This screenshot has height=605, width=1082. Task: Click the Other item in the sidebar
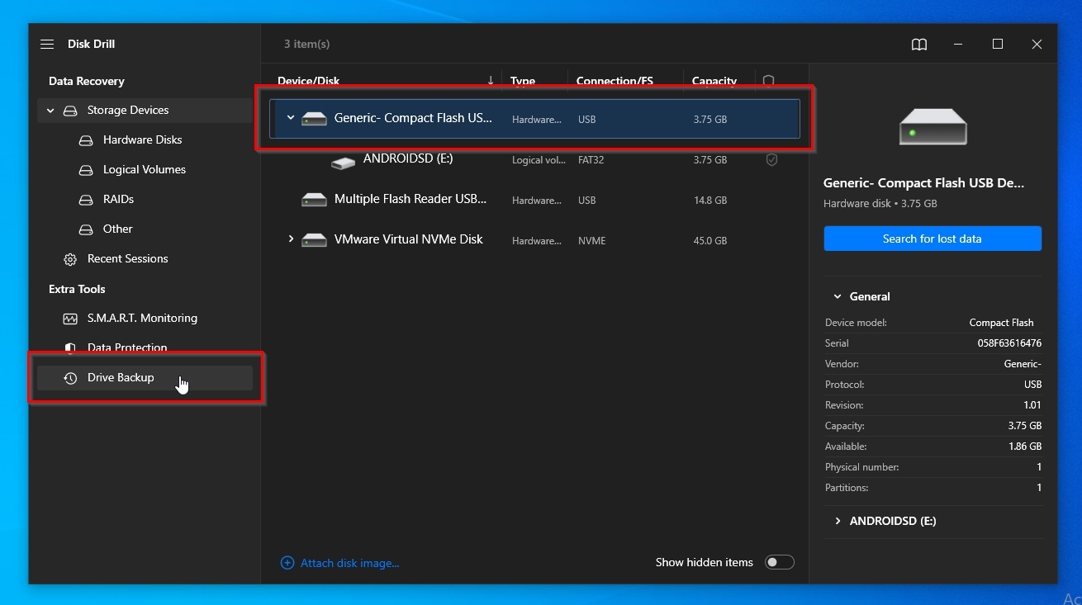click(117, 229)
